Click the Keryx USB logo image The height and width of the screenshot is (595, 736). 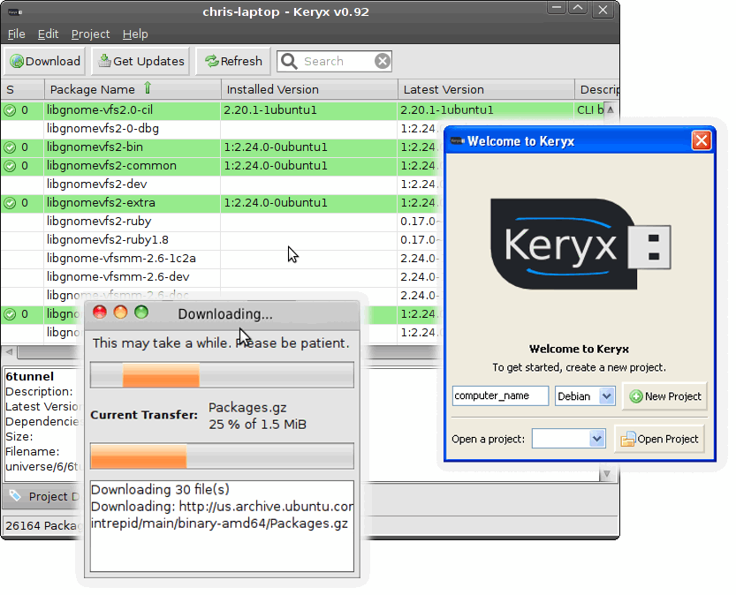(x=580, y=244)
